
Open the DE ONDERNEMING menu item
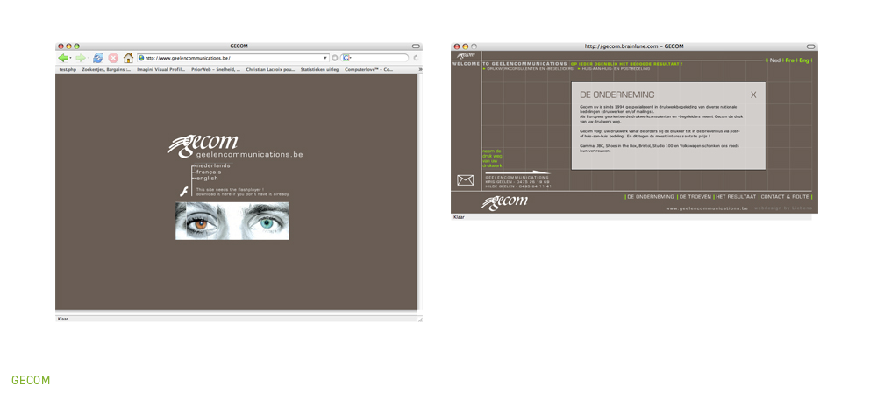point(651,197)
